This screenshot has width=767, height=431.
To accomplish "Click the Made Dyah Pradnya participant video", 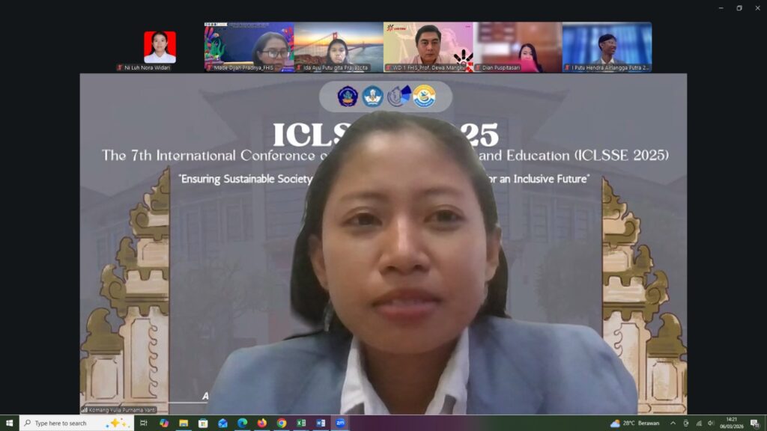I will (x=249, y=47).
